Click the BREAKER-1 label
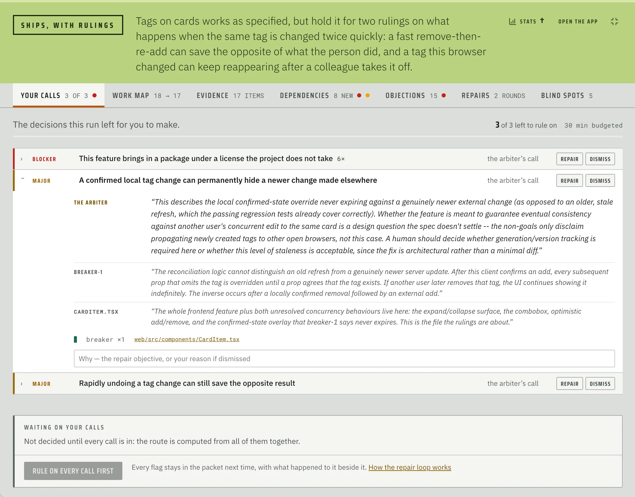The height and width of the screenshot is (497, 635). pyautogui.click(x=88, y=272)
